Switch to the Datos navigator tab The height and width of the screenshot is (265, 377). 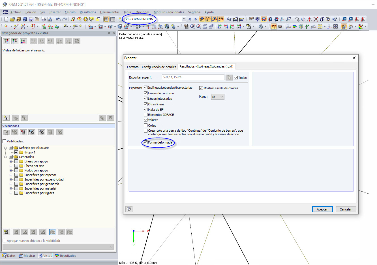tap(9, 256)
